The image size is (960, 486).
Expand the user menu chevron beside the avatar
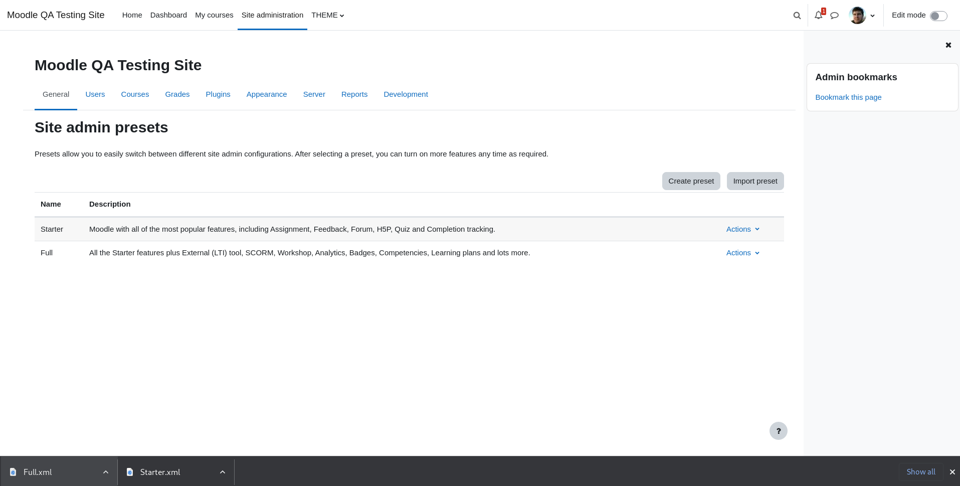coord(873,16)
